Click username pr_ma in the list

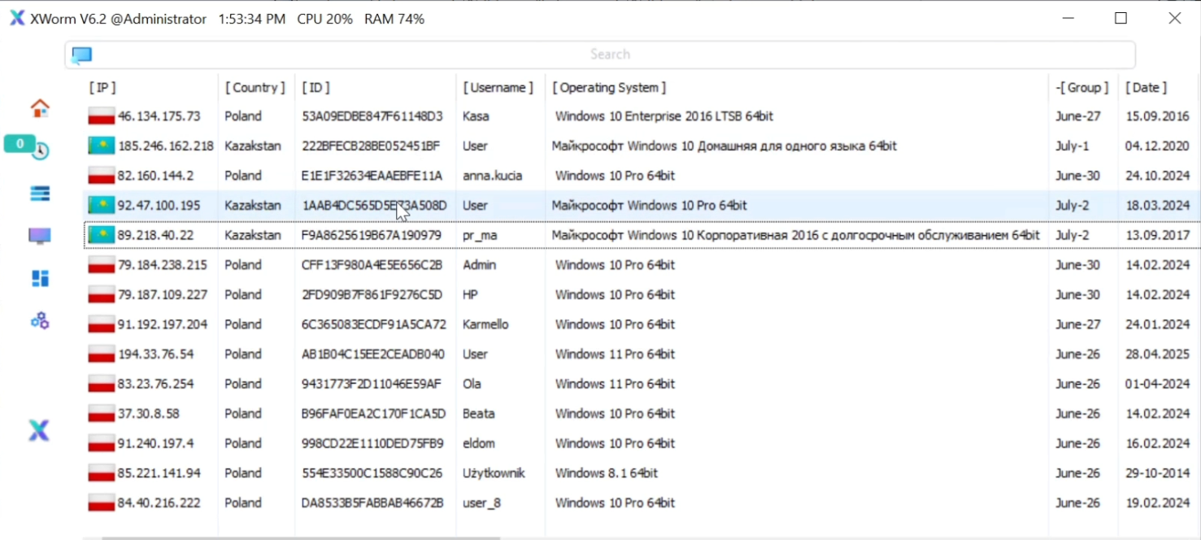coord(480,235)
